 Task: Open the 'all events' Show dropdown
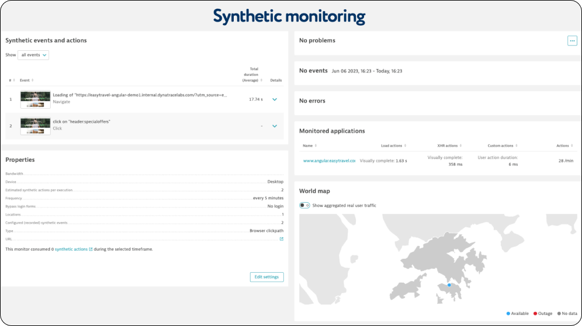pos(33,55)
